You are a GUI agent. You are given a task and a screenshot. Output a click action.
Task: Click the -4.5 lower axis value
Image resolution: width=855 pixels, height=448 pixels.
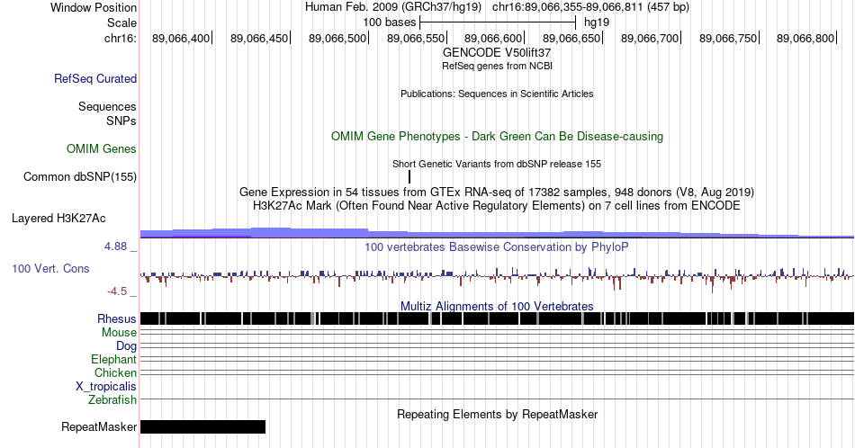(x=117, y=291)
